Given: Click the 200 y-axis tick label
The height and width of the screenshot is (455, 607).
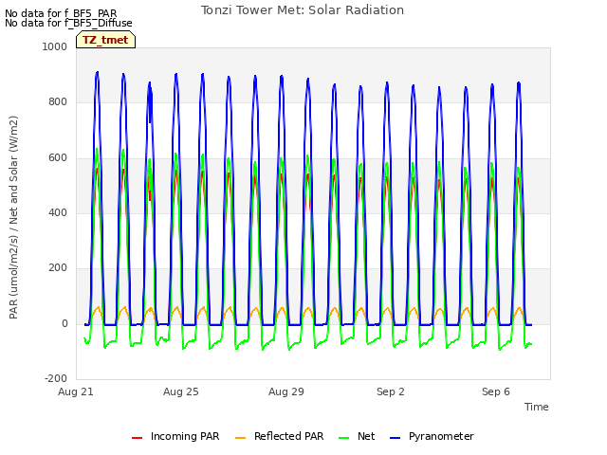Looking at the screenshot, I should click(x=58, y=267).
